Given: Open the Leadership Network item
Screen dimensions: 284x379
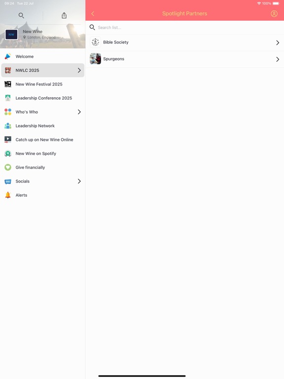Looking at the screenshot, I should 43,126.
